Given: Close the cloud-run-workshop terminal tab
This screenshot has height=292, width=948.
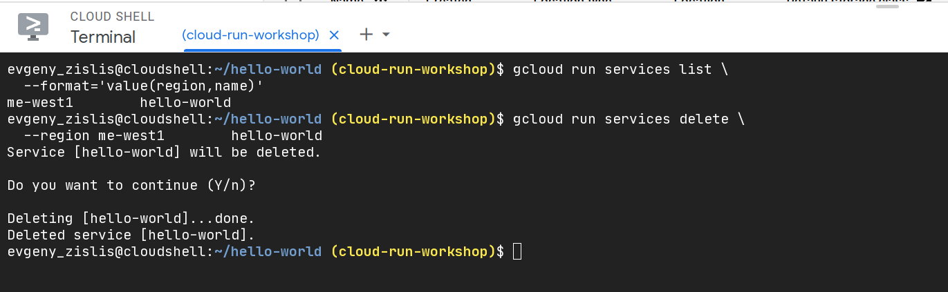Looking at the screenshot, I should pos(334,35).
